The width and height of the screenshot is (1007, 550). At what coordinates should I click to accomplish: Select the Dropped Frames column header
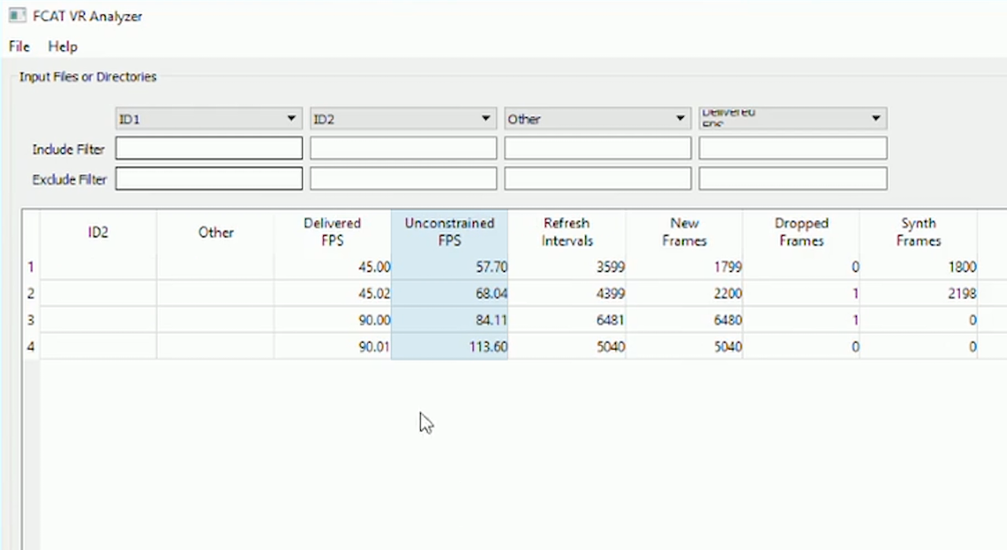(801, 232)
